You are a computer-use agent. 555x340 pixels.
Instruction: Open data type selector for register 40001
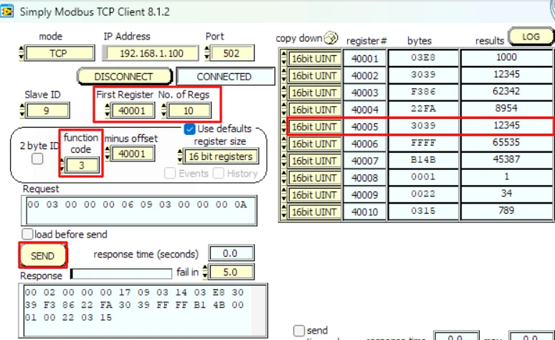tap(314, 58)
